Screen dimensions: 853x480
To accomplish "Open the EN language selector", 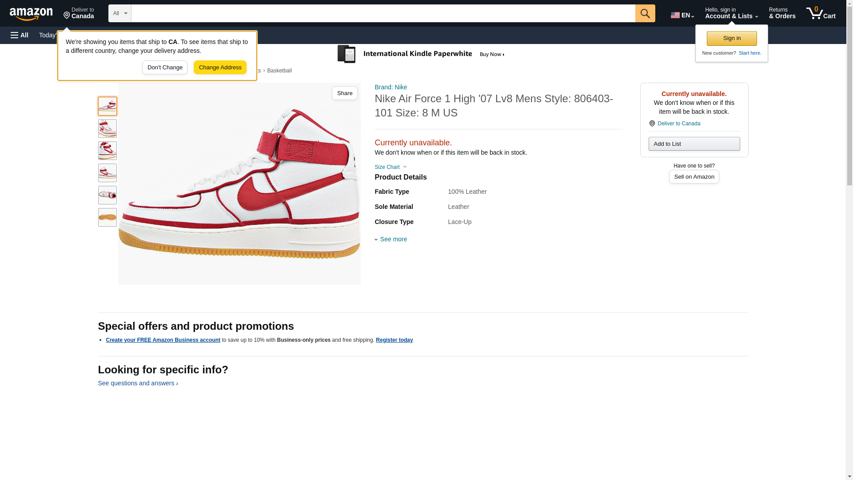I will point(682,15).
